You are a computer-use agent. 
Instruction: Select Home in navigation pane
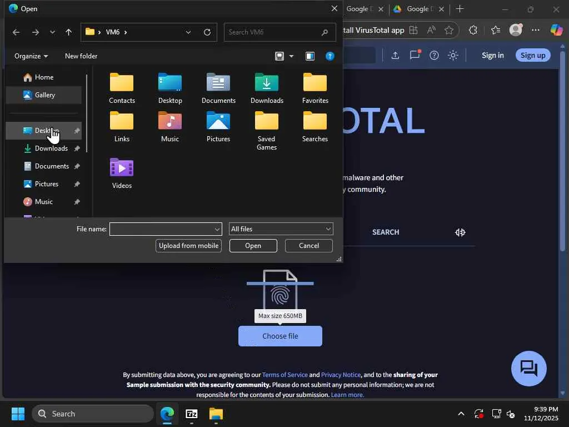(x=43, y=77)
